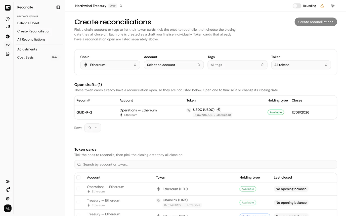Tick the checkbox for the Chainlink (LINK) row
The width and height of the screenshot is (346, 216).
click(x=78, y=202)
